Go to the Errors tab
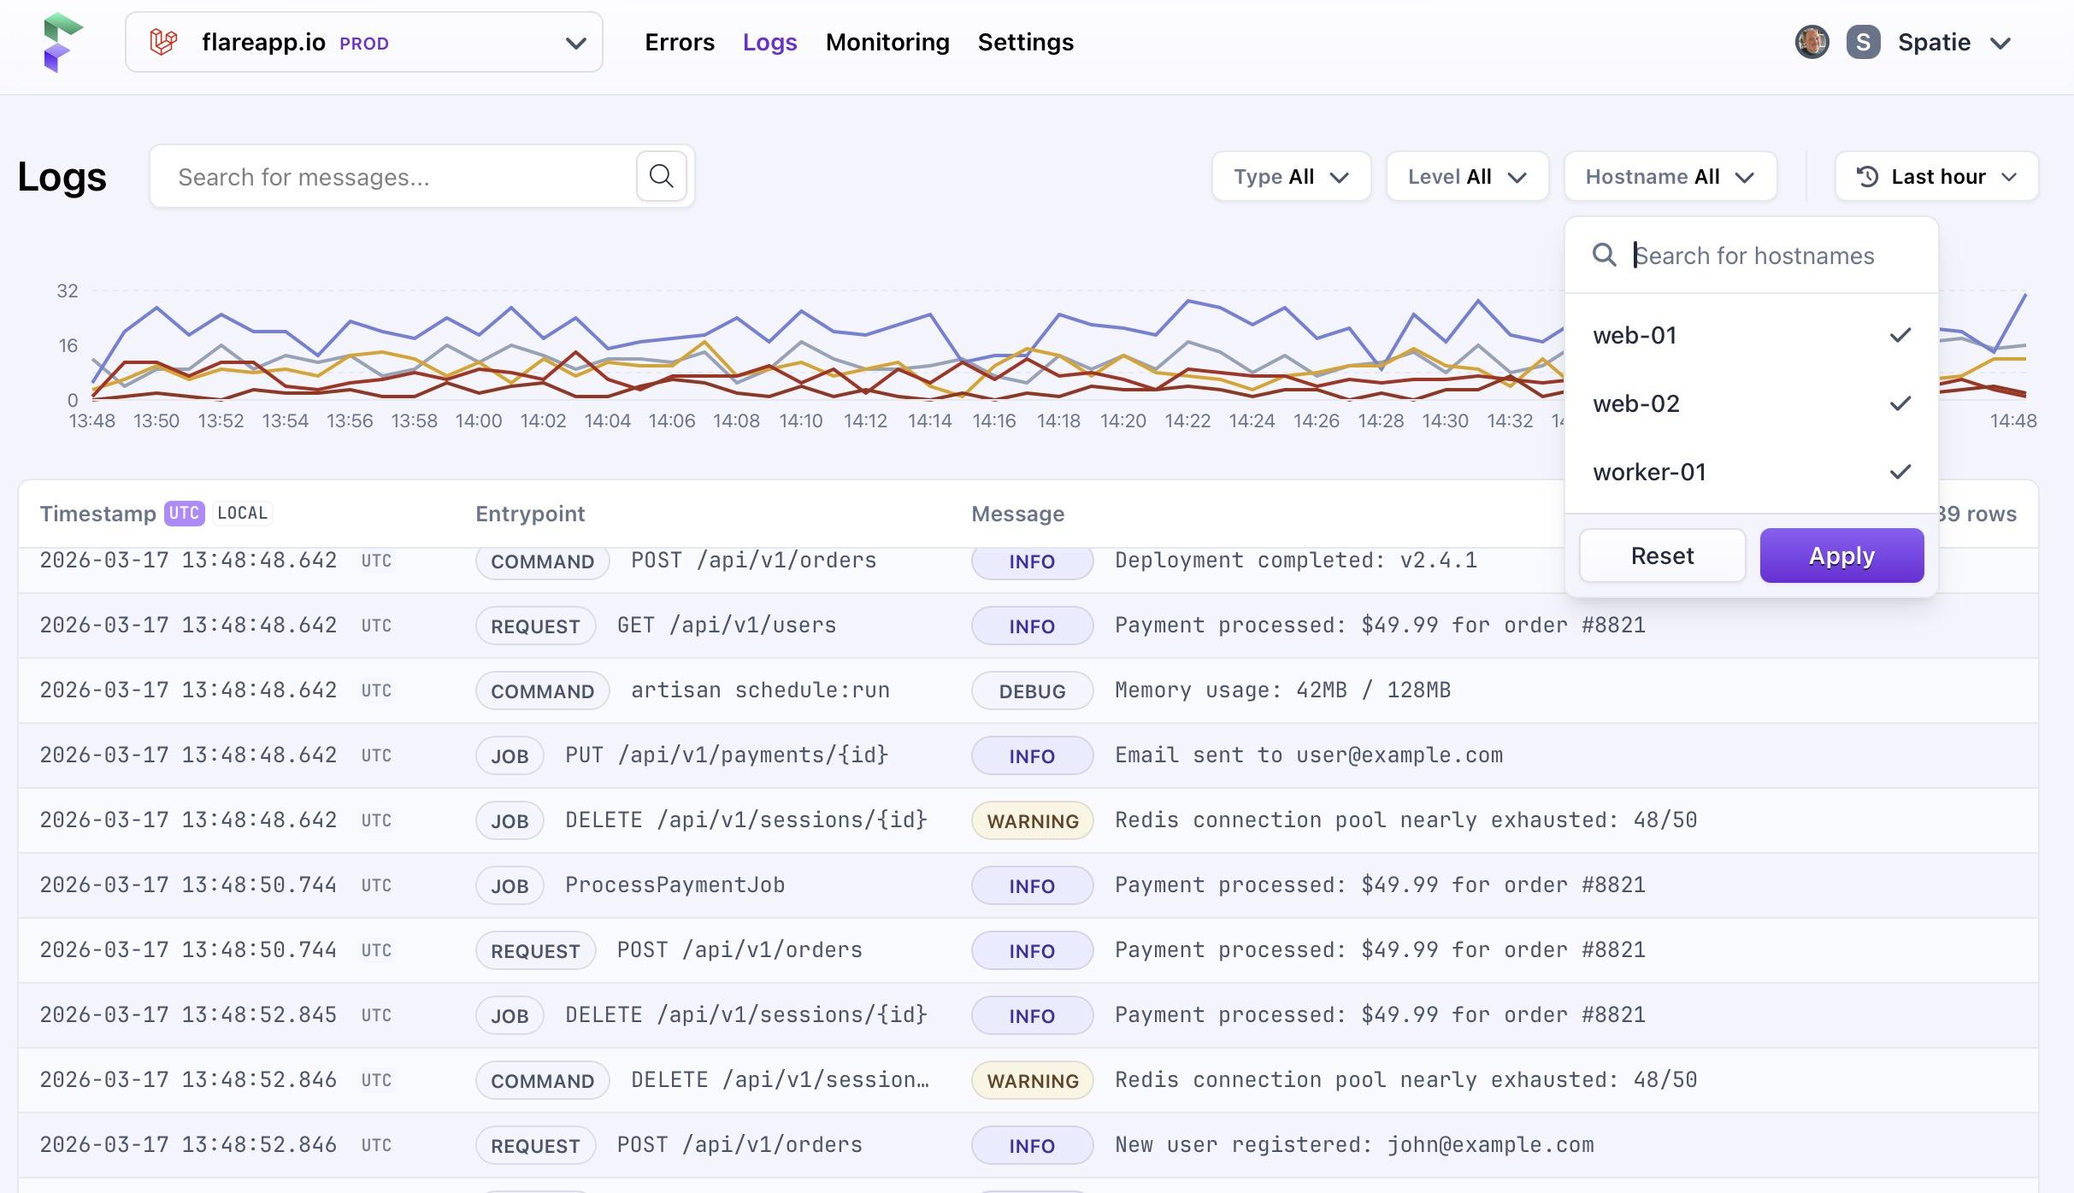This screenshot has height=1193, width=2074. [679, 42]
